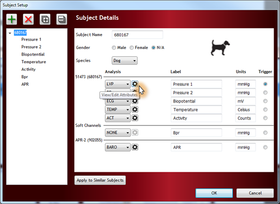Screen dimensions: 280x204
Task: Open the Species Dog dropdown
Action: click(x=125, y=61)
